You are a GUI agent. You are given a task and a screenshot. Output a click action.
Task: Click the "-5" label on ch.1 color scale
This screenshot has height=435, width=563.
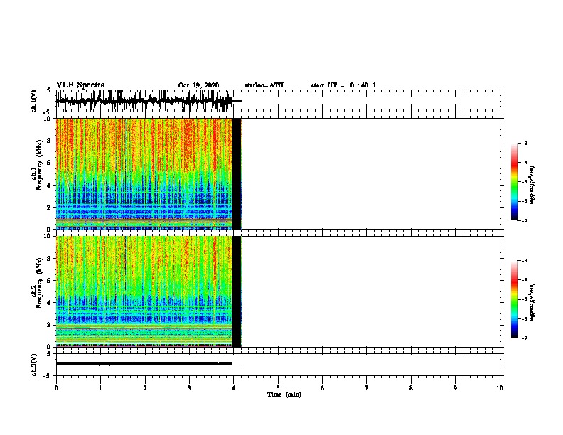coord(524,182)
